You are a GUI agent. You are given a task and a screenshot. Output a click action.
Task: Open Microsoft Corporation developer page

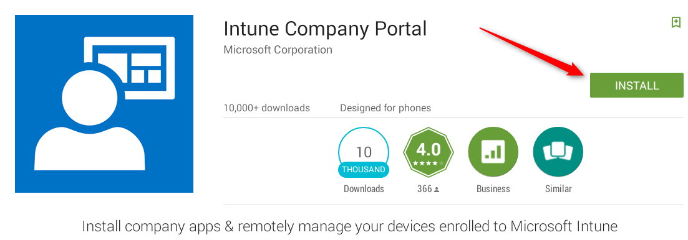tap(278, 50)
